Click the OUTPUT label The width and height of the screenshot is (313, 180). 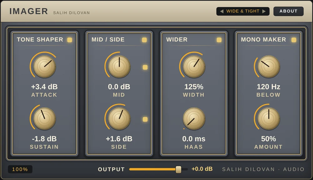(111, 169)
